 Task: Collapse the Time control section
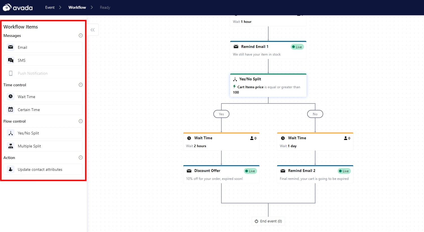tap(81, 85)
